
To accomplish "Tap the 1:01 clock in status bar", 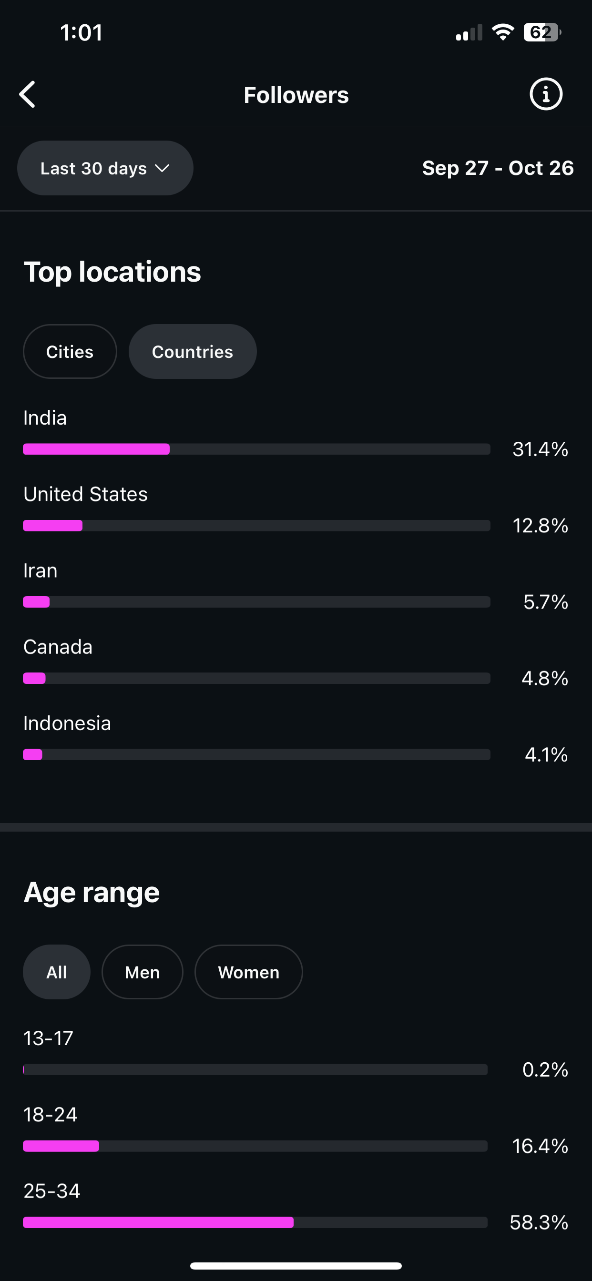I will (x=81, y=33).
